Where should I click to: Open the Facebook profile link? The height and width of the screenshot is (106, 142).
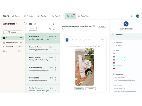(x=122, y=60)
